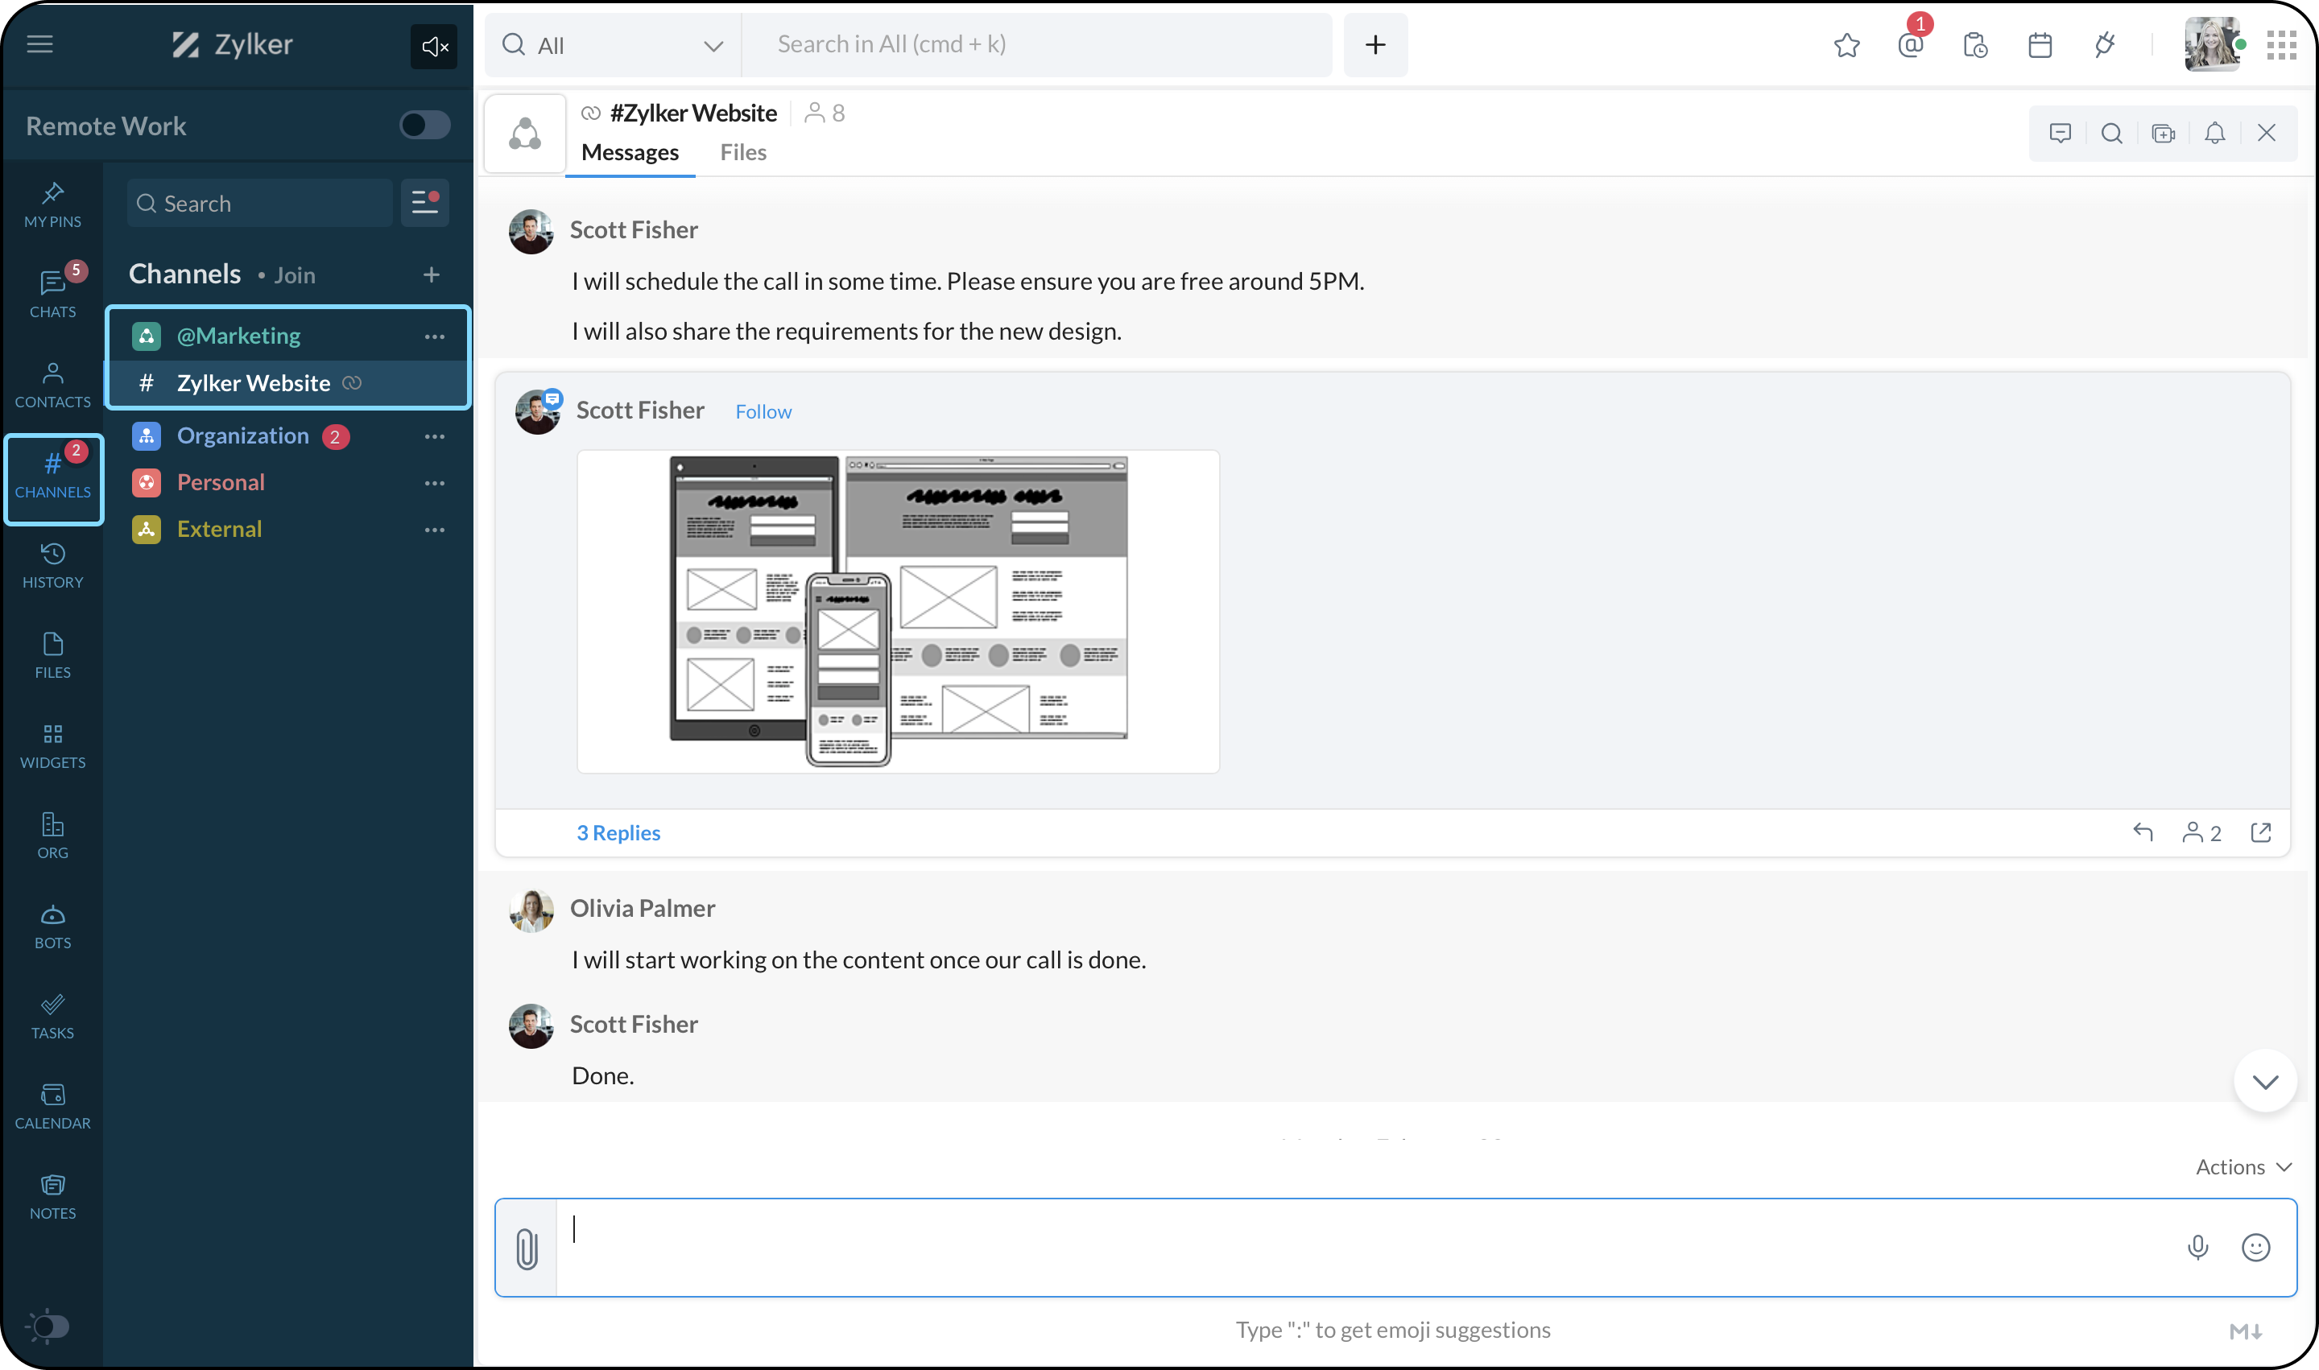The width and height of the screenshot is (2319, 1370).
Task: Click the microphone voice message icon
Action: 2198,1247
